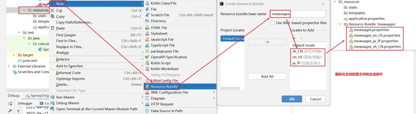
Task: Click the pom.xml Maven file icon
Action: (x=20, y=61)
